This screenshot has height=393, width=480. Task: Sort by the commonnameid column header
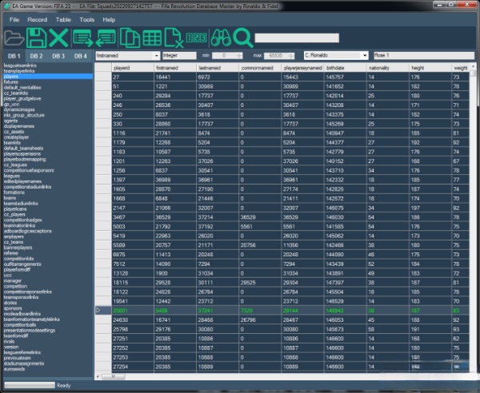point(261,68)
